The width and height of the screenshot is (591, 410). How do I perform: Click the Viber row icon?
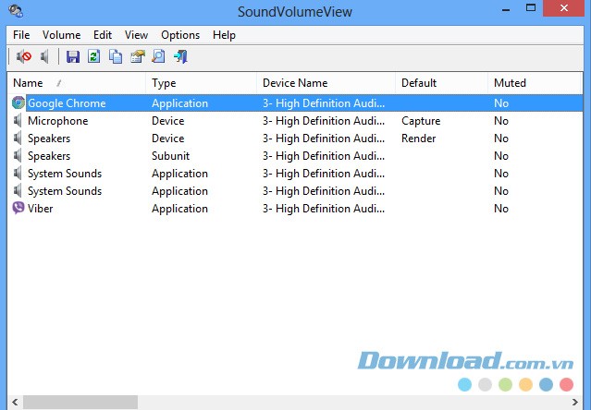pyautogui.click(x=18, y=208)
